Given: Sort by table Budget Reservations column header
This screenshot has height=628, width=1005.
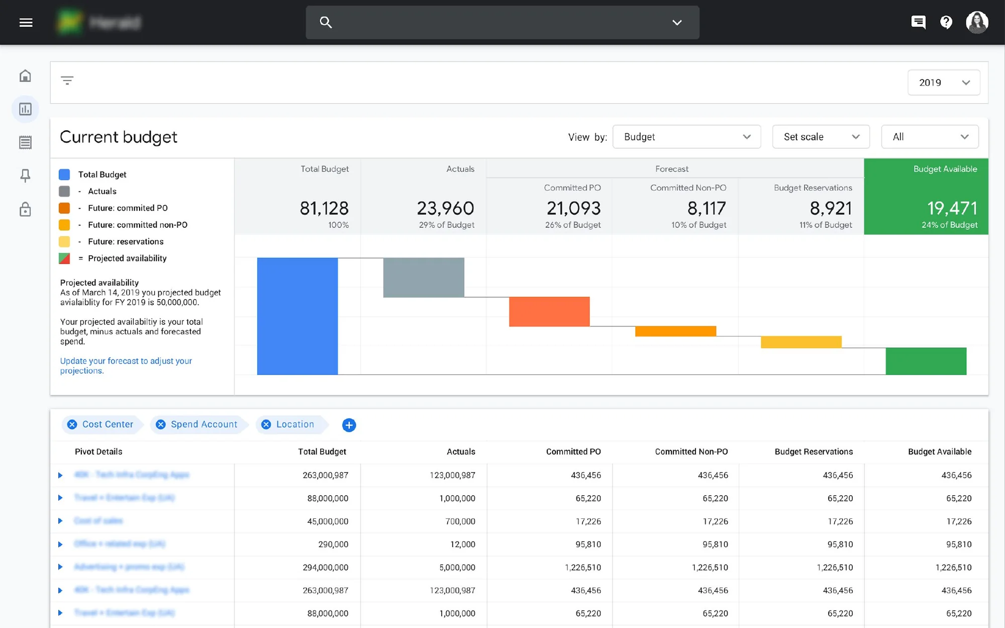Looking at the screenshot, I should (x=814, y=452).
